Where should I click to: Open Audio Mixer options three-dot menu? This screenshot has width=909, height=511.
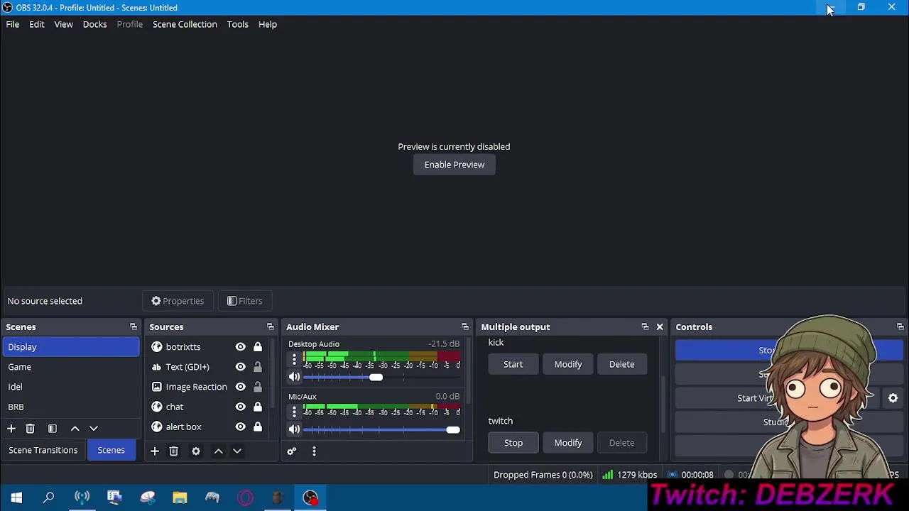(314, 451)
